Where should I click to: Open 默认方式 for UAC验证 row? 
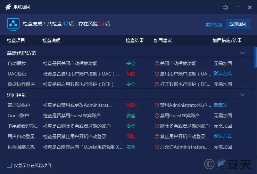coord(223,74)
